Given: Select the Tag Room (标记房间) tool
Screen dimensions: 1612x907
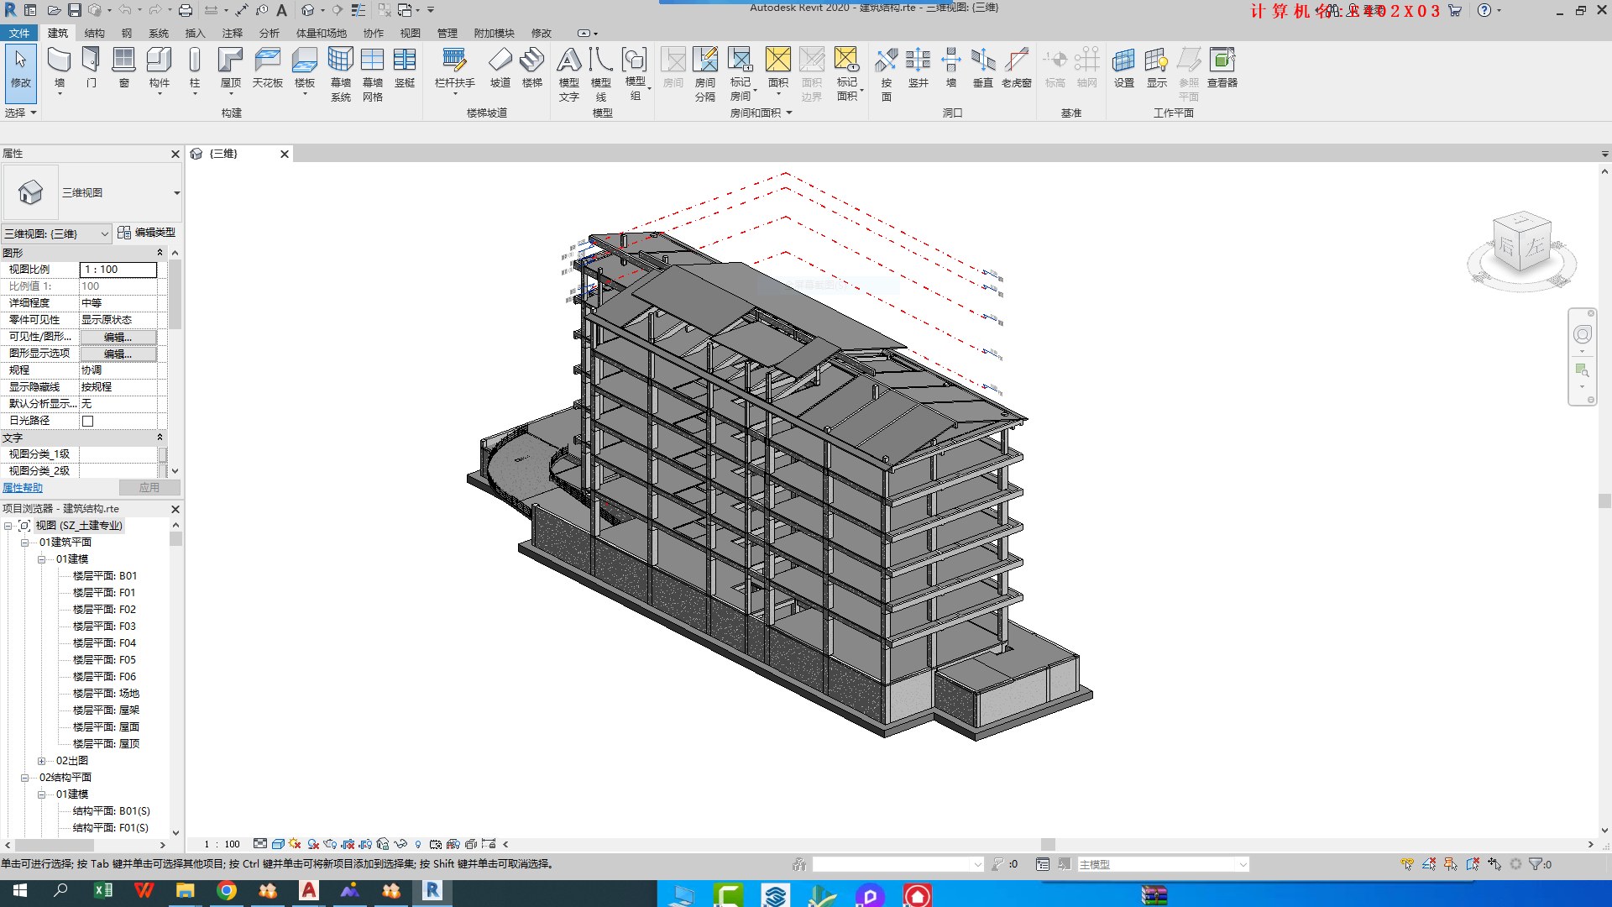Looking at the screenshot, I should (741, 74).
